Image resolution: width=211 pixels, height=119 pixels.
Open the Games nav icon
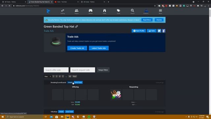[90, 12]
